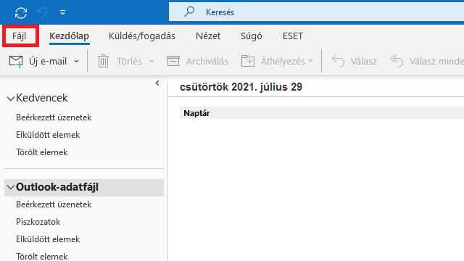This screenshot has height=261, width=464.
Task: Collapse the folder pane with the arrow
Action: coord(157,83)
